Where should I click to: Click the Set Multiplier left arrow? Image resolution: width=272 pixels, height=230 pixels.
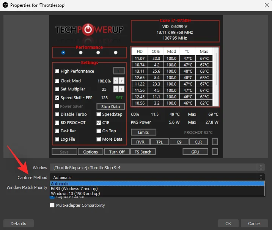(x=116, y=89)
